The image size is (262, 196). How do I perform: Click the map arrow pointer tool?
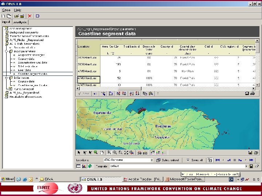[79, 152]
